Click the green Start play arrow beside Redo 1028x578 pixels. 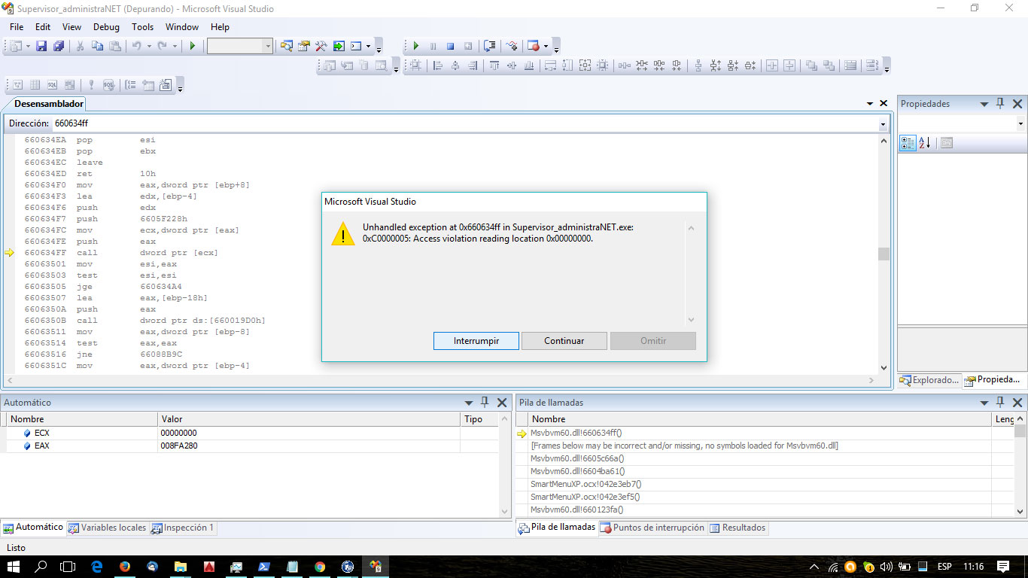193,46
